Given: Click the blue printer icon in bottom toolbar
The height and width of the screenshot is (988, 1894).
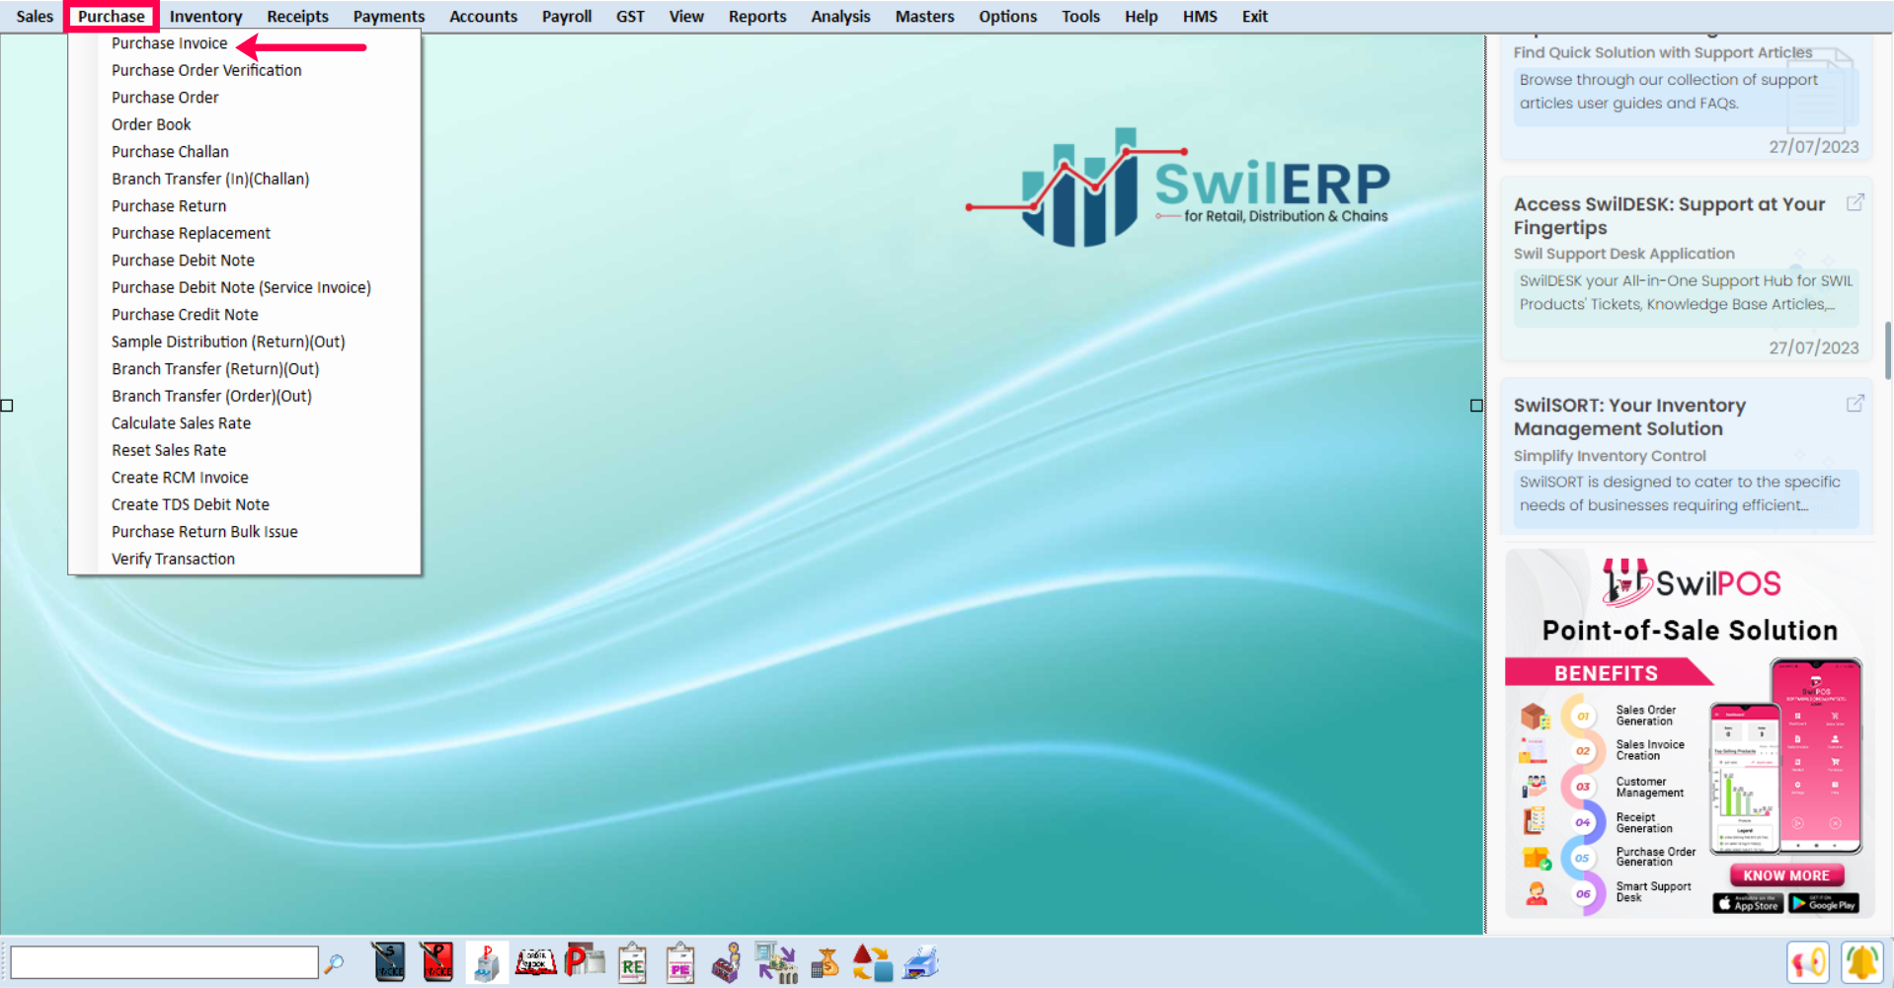Looking at the screenshot, I should coord(921,962).
